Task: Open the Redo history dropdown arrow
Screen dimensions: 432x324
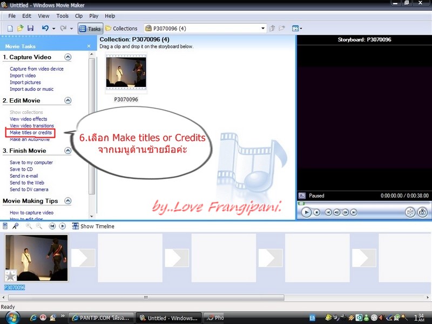Action: coord(71,29)
